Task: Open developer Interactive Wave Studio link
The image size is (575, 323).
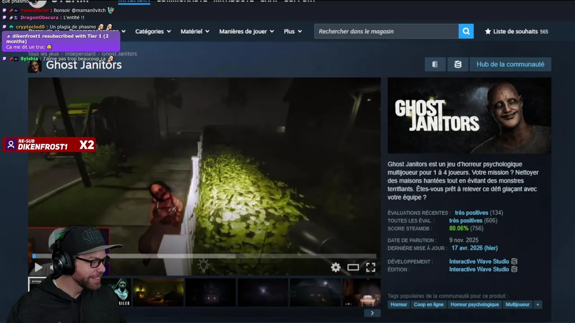Action: click(479, 262)
